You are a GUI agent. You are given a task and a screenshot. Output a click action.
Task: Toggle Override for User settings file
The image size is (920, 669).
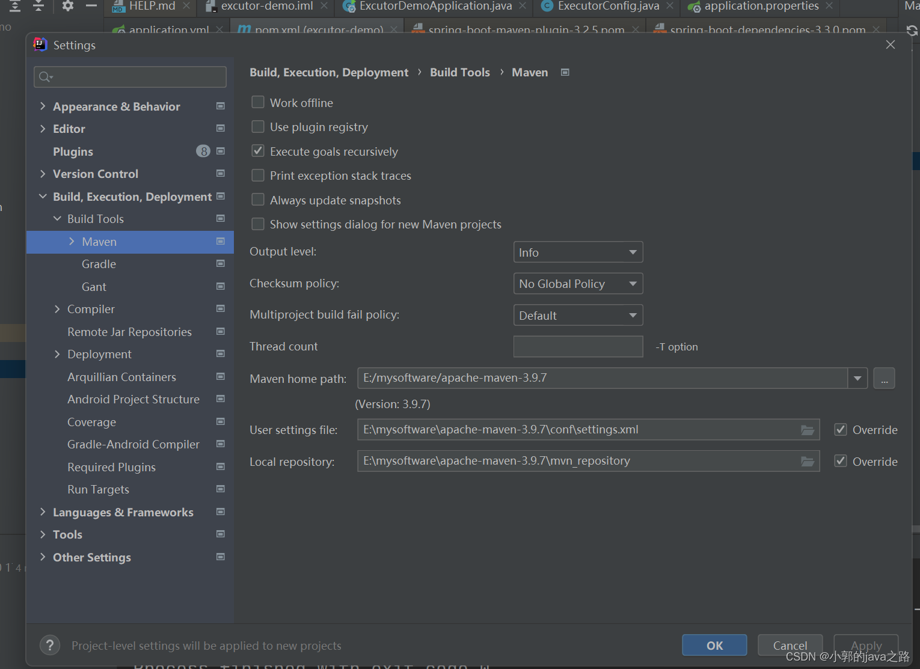[841, 429]
